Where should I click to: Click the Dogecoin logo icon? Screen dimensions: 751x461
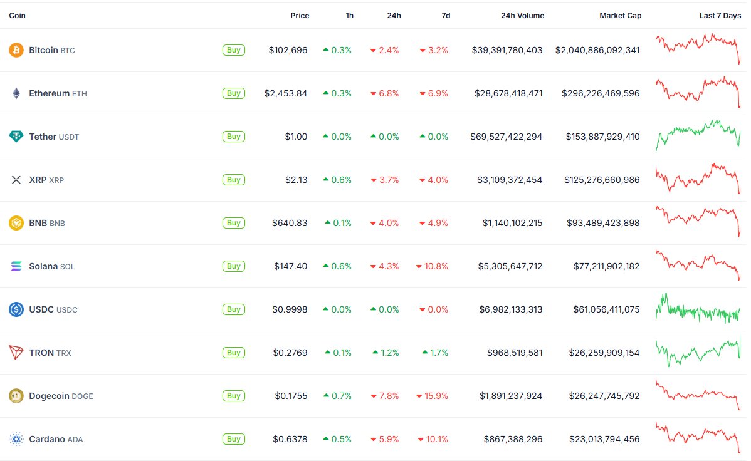point(16,396)
